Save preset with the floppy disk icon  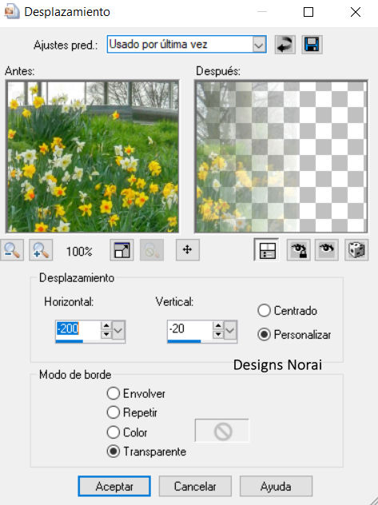click(x=312, y=45)
